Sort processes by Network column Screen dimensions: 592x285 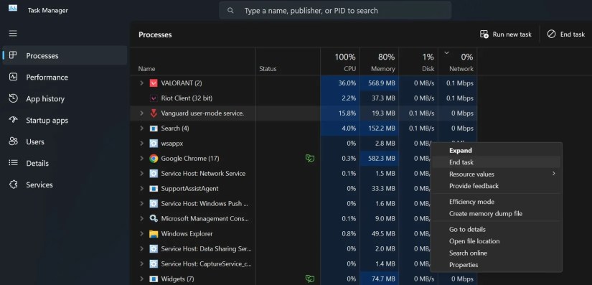458,62
